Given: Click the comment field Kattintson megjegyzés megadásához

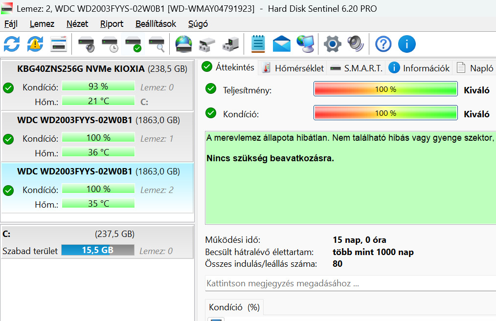Looking at the screenshot, I should [x=351, y=283].
